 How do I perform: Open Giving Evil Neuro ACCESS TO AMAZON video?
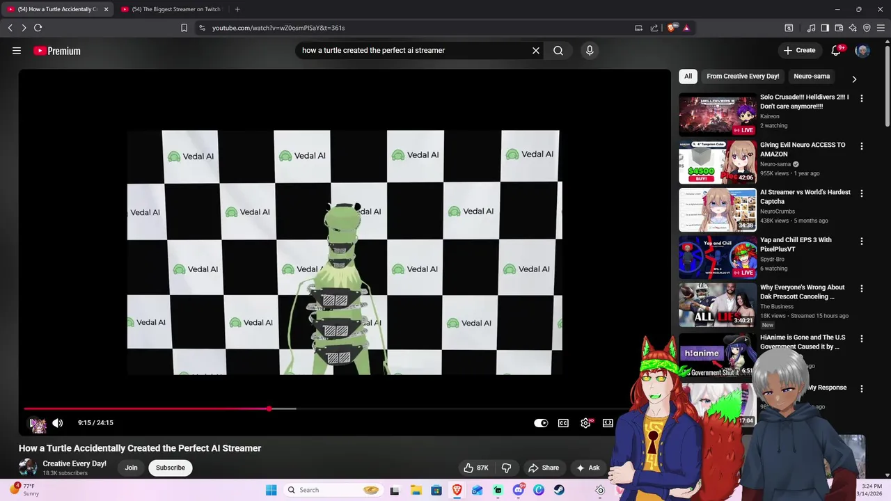(x=803, y=150)
